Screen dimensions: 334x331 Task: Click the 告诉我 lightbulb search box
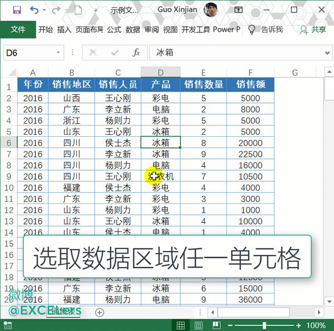pyautogui.click(x=266, y=29)
